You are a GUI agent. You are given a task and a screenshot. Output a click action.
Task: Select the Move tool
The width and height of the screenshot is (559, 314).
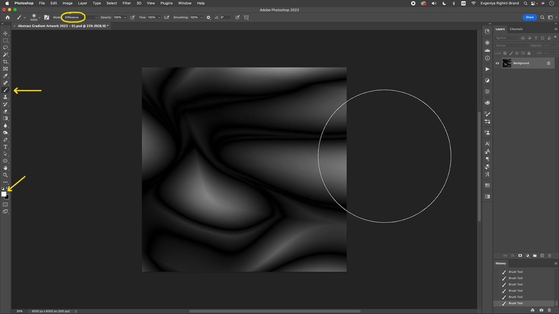click(x=5, y=33)
